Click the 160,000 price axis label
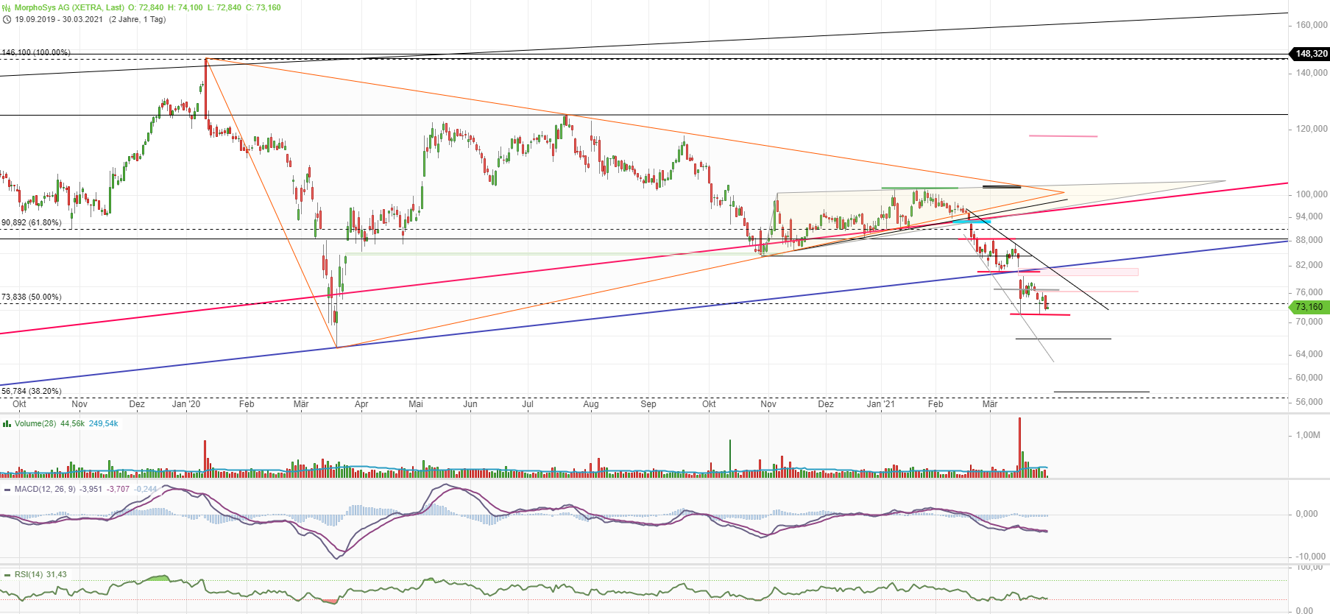Screen dimensions: 1330x614 1312,25
